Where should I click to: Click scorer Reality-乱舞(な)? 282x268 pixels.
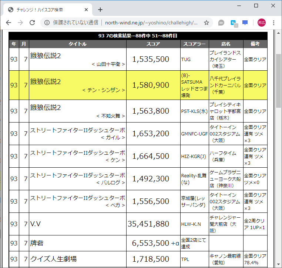coord(194,179)
